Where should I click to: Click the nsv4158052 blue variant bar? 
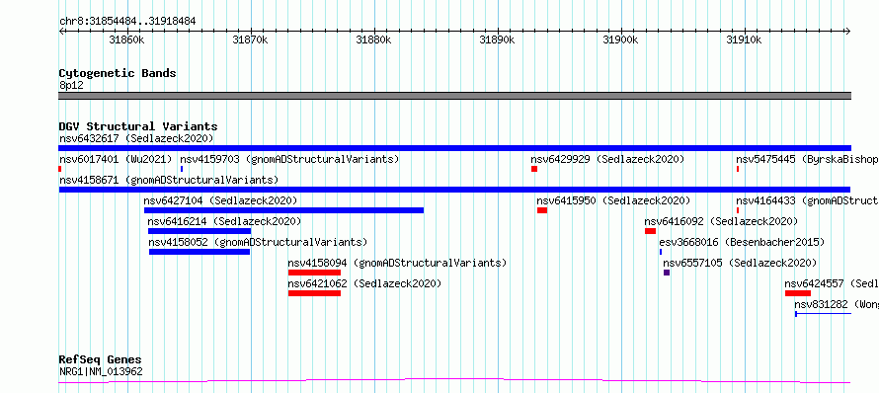pyautogui.click(x=200, y=252)
